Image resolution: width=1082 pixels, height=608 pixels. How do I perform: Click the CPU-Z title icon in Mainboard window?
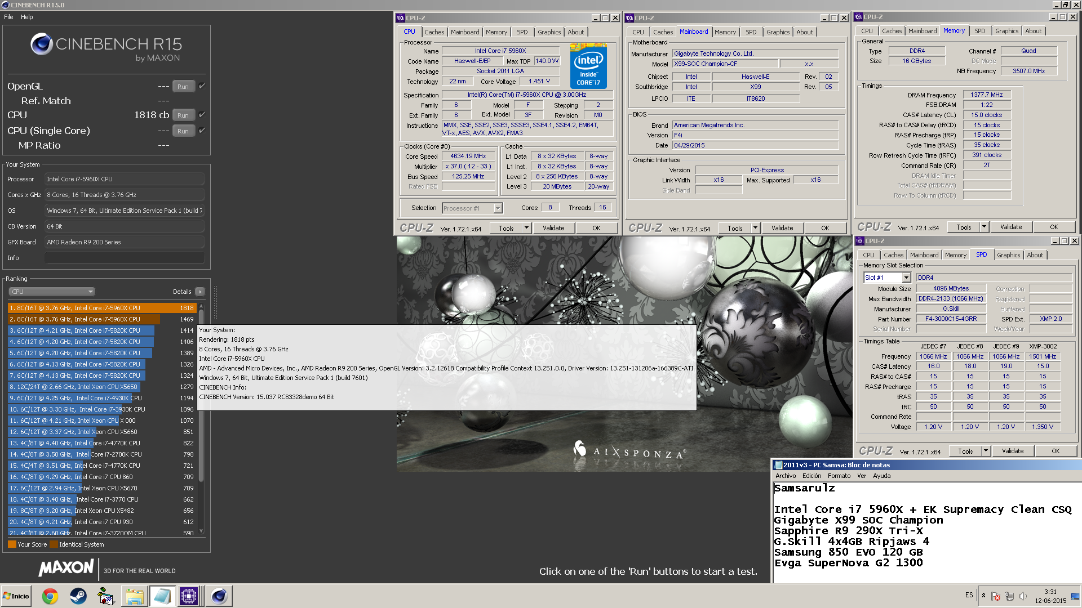point(629,18)
